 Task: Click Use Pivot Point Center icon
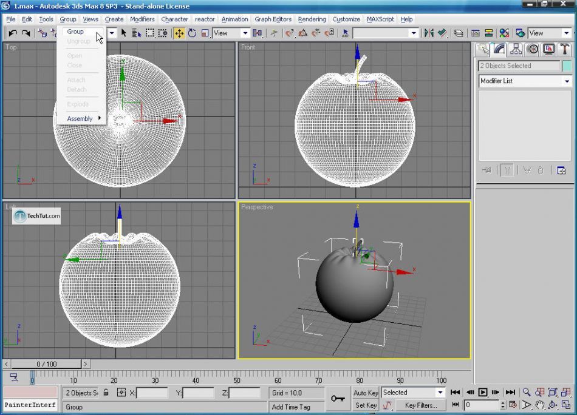258,33
